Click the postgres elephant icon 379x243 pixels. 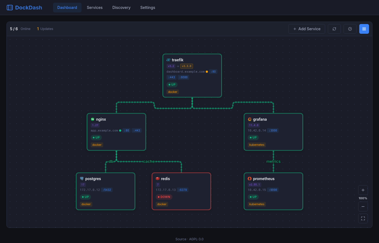coord(82,179)
